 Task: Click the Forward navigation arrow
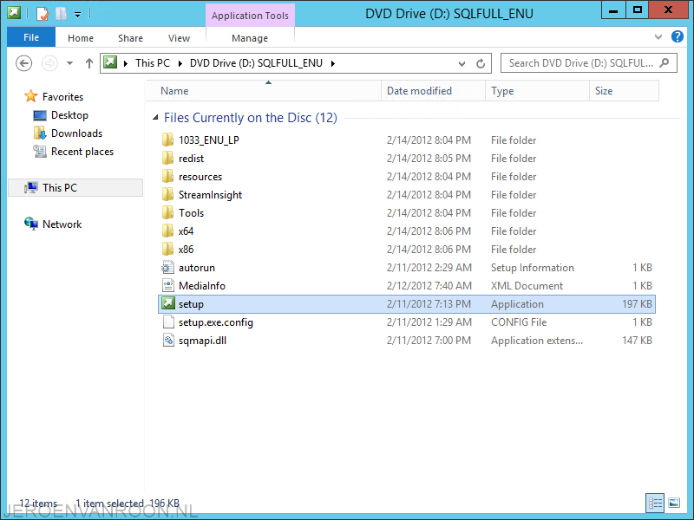tap(49, 63)
